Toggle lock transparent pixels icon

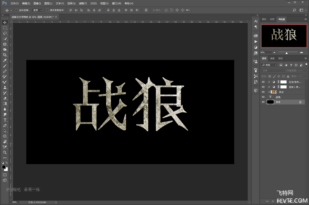[270, 76]
